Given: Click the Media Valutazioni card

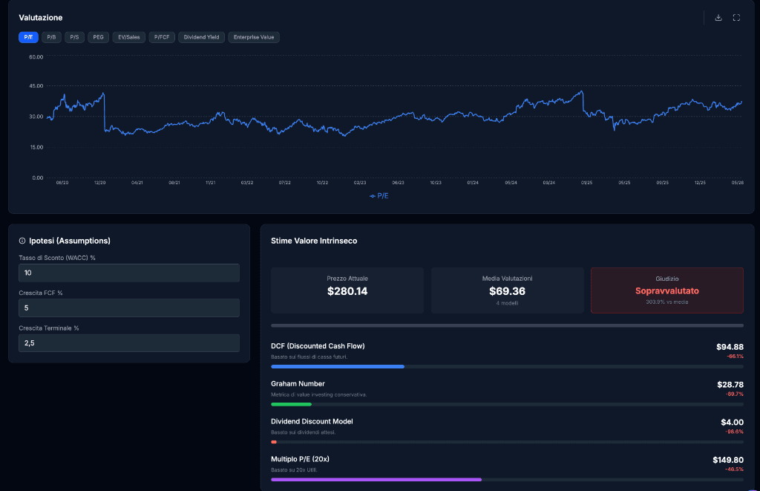Looking at the screenshot, I should point(507,290).
